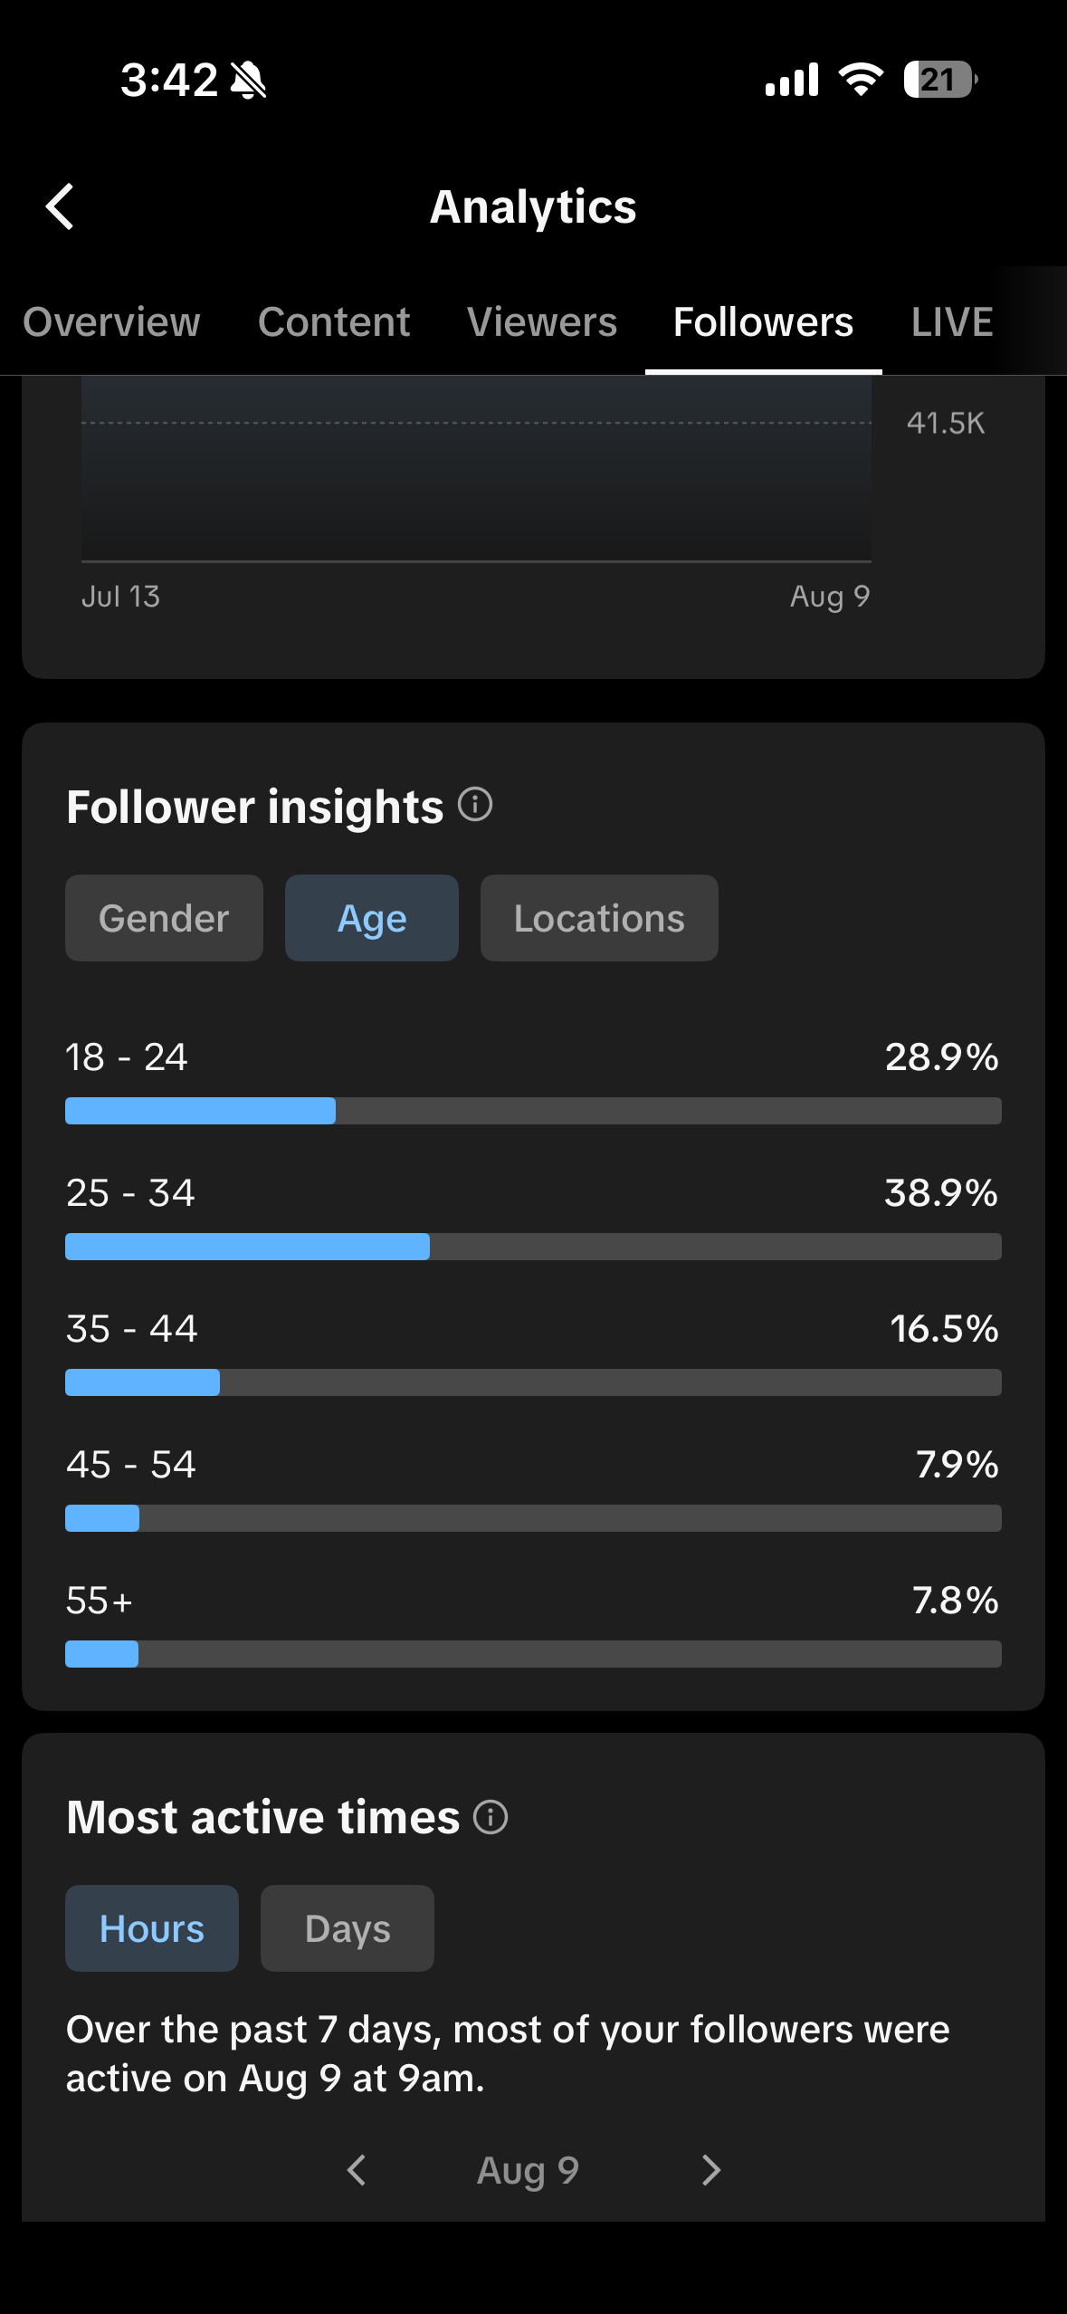Screen dimensions: 1067x2314
Task: Select the Locations filter chip
Action: pos(599,918)
